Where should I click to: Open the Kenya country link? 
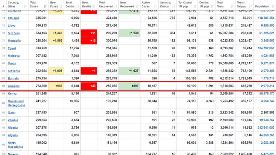point(12,93)
